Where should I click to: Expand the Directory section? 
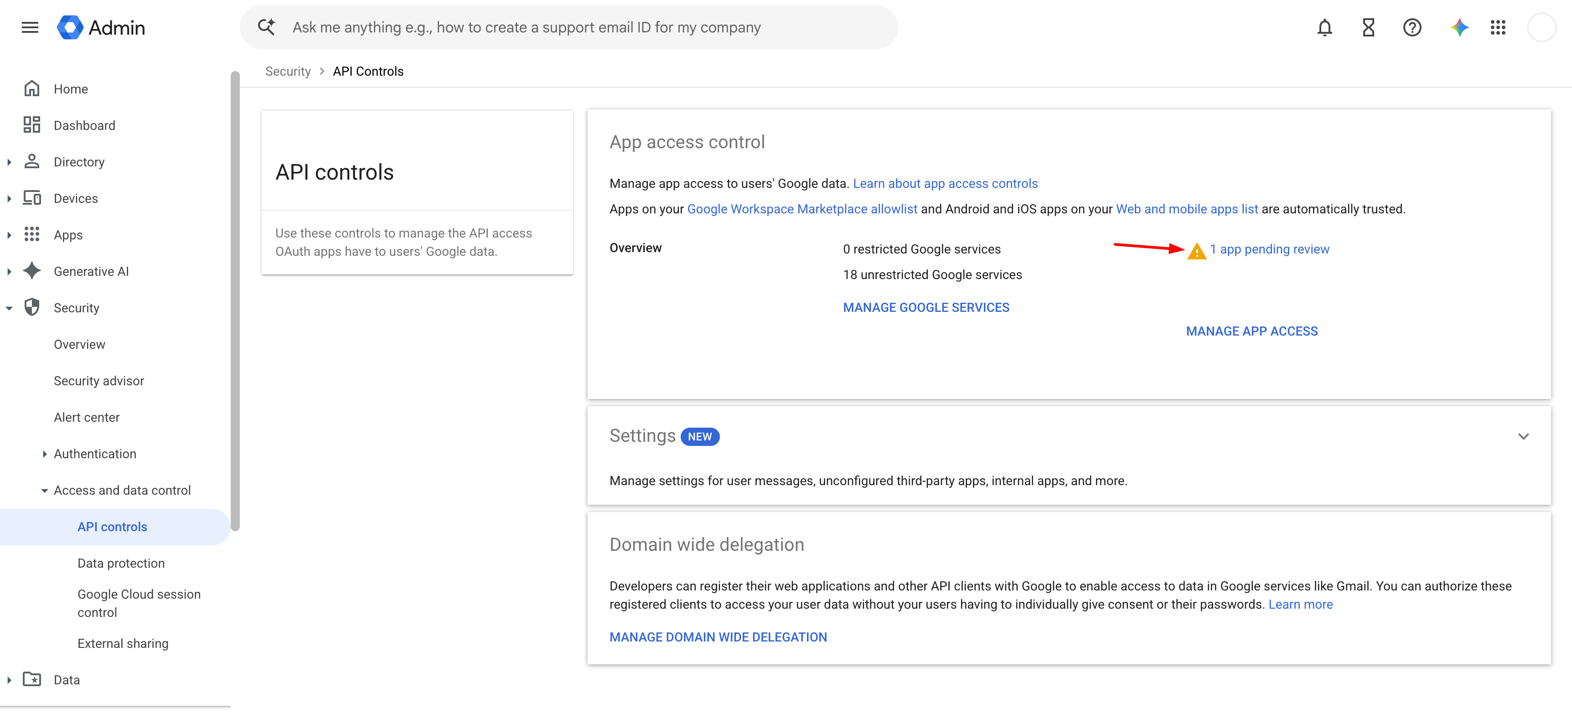(x=9, y=162)
